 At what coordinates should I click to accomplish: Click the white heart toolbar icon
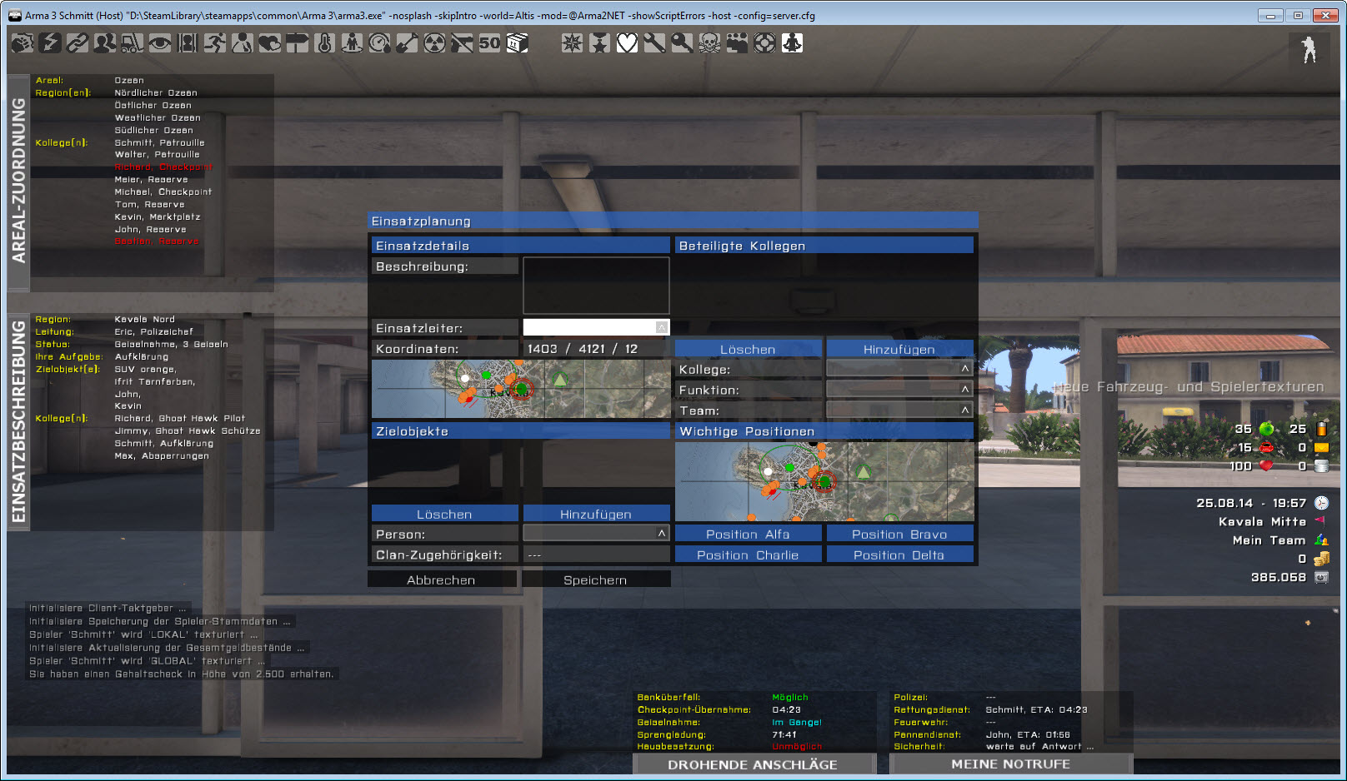click(x=628, y=43)
